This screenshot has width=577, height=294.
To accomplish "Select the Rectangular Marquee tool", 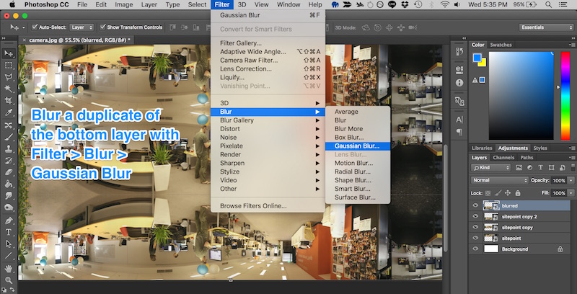I will (x=9, y=66).
